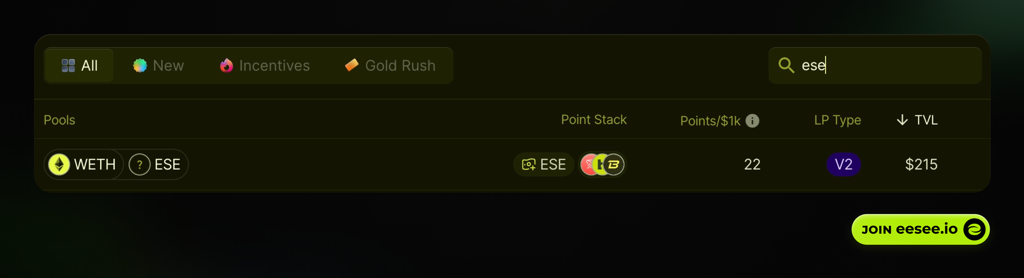Image resolution: width=1024 pixels, height=278 pixels.
Task: Click the eesee logo circle icon
Action: click(974, 230)
